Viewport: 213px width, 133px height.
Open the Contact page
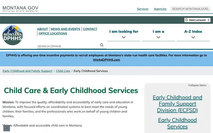[x=90, y=29]
